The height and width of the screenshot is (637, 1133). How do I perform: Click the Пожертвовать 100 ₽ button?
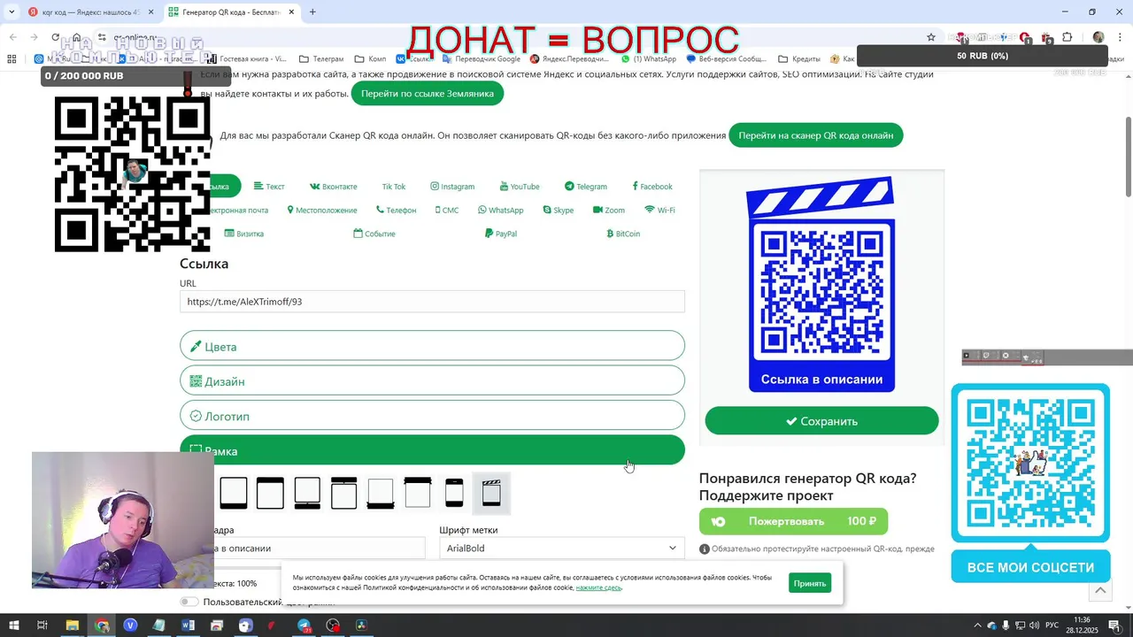tap(793, 521)
